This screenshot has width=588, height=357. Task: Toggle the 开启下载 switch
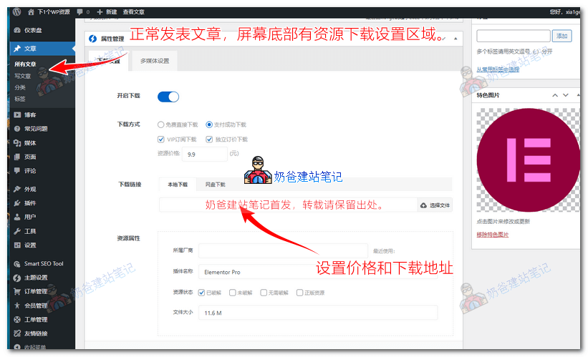(x=168, y=97)
